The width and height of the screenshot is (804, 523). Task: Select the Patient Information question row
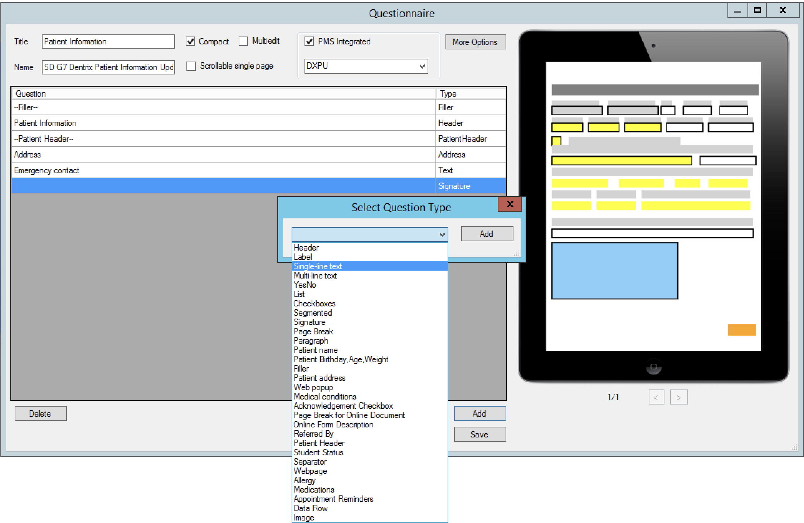[259, 123]
